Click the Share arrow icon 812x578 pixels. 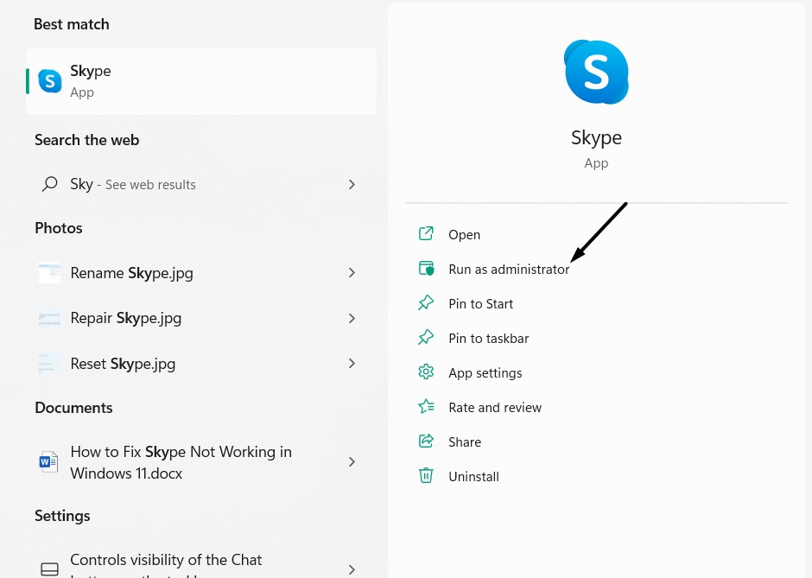pyautogui.click(x=426, y=441)
